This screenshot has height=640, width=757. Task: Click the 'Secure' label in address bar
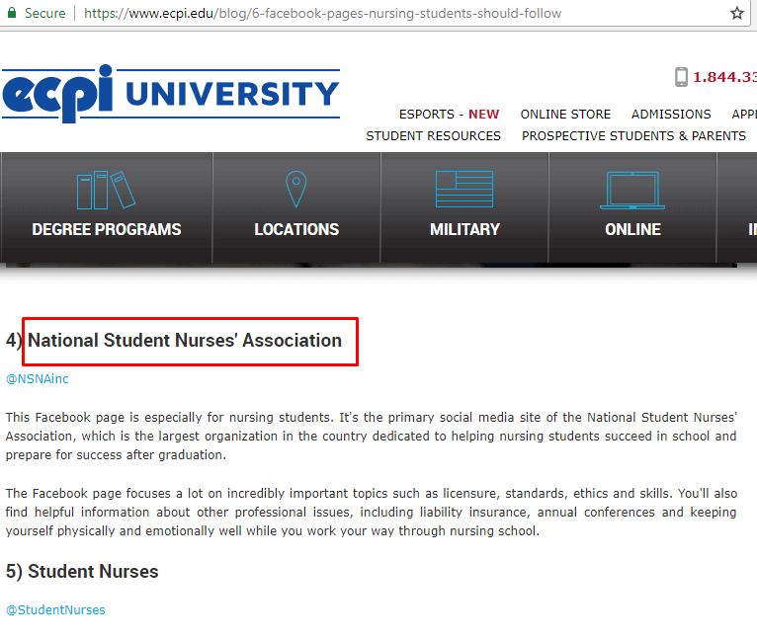point(44,13)
